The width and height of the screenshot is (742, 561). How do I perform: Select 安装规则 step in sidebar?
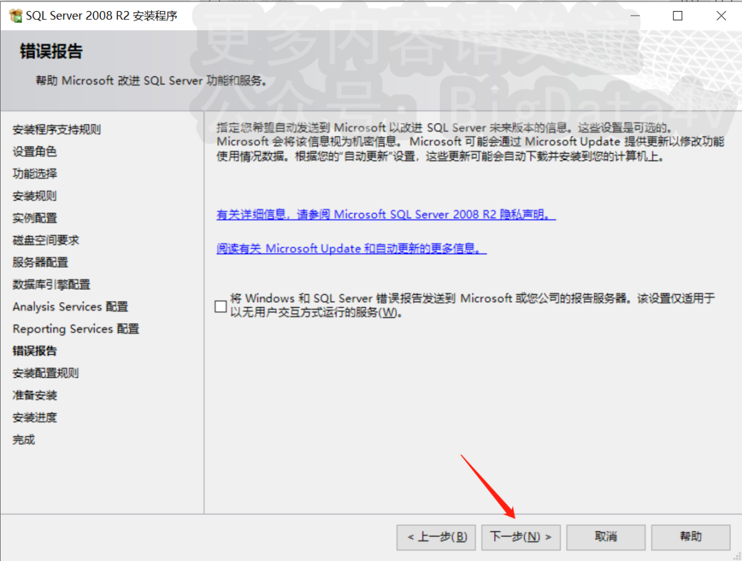tap(34, 196)
